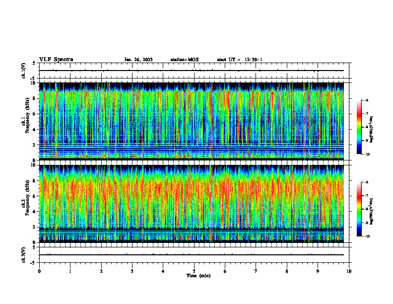Click the "-10" label on ch.1 colorbar
Screen dimensions: 393x304
pos(367,154)
